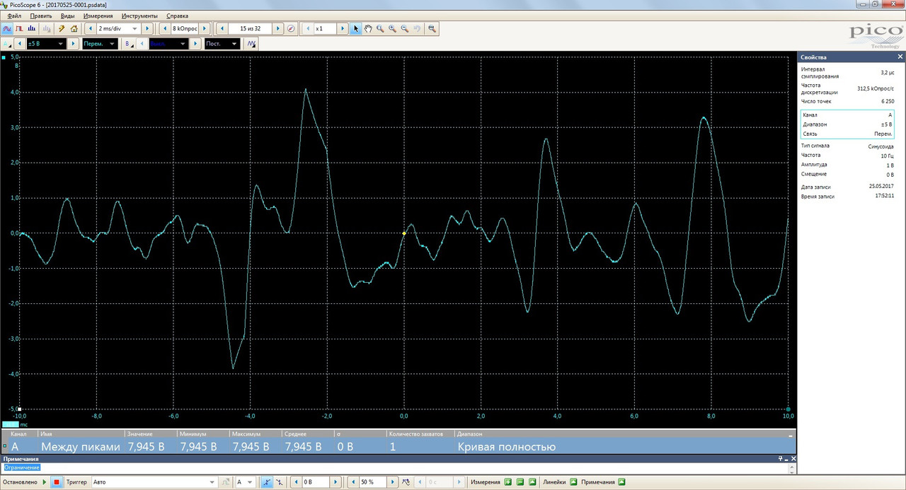Select the zoom-in magnifier tool
Image resolution: width=906 pixels, height=490 pixels.
pos(392,28)
